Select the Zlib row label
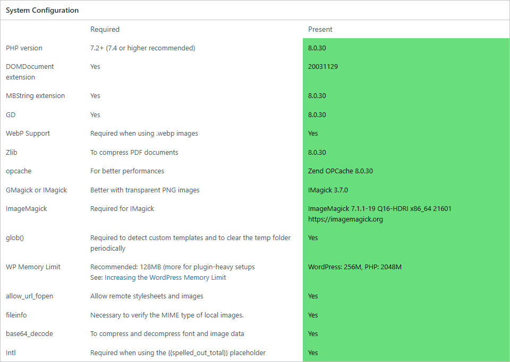 [11, 153]
